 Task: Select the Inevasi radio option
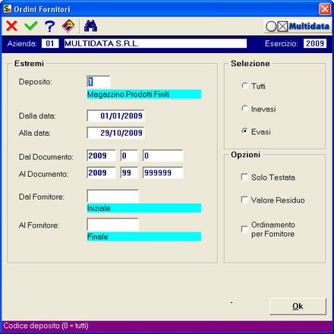click(244, 109)
